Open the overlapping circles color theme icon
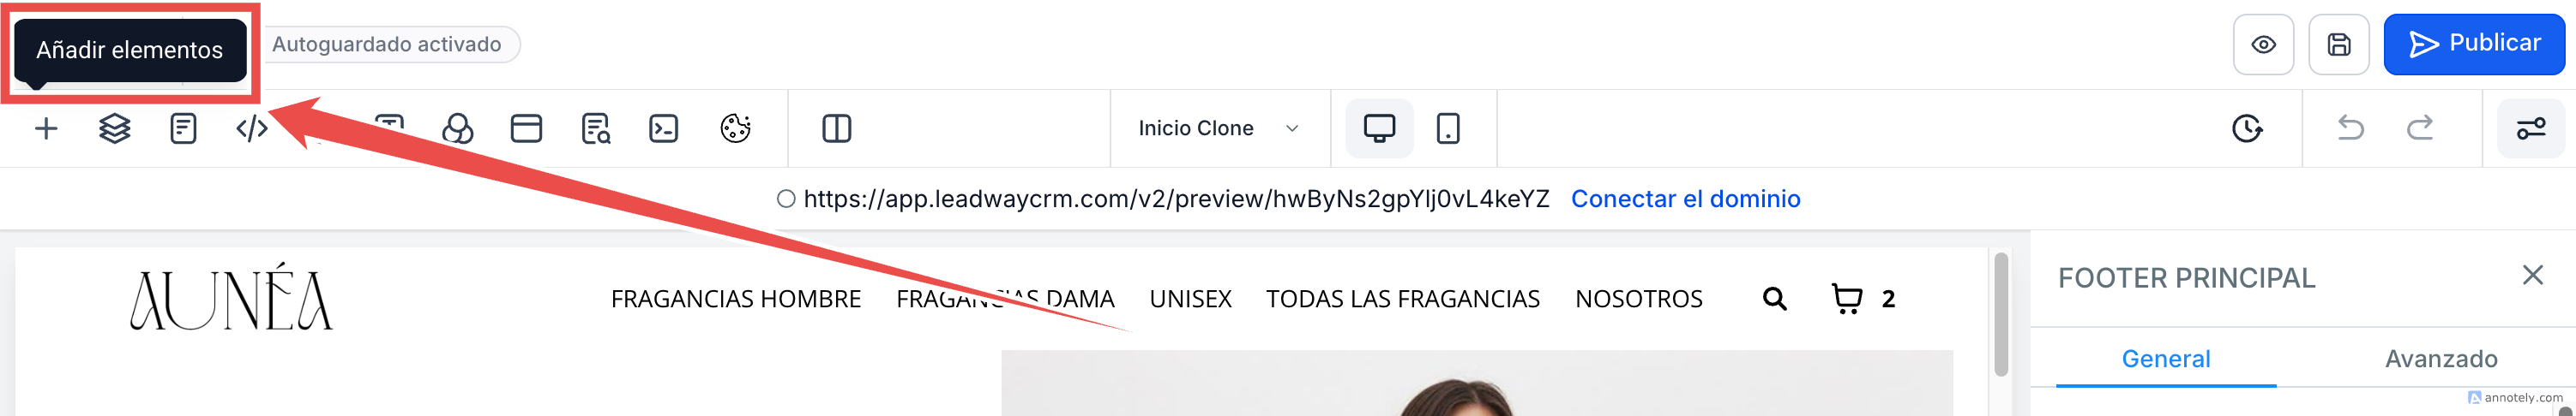 (x=458, y=128)
